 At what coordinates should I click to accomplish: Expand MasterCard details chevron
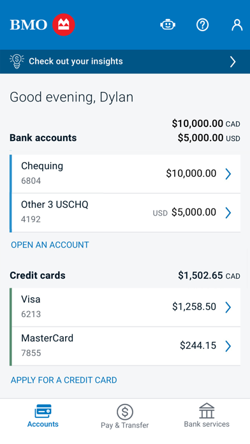click(228, 346)
